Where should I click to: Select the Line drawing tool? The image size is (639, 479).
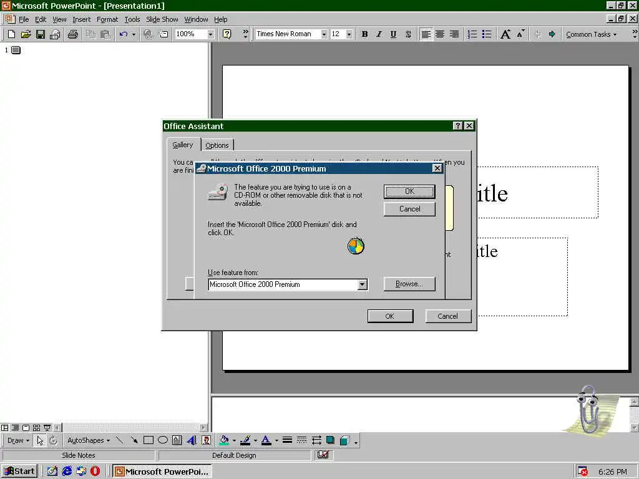(119, 440)
